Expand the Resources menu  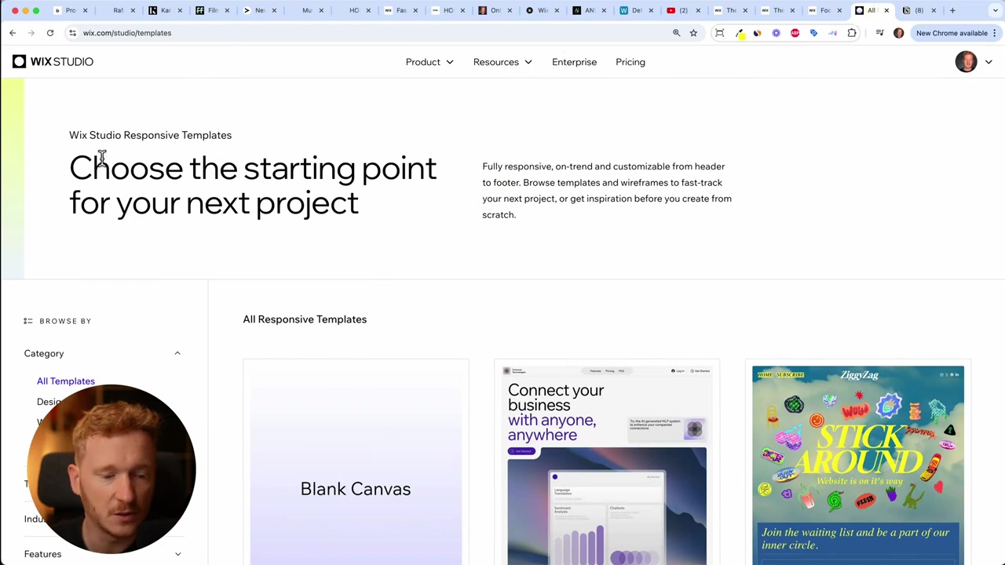(502, 62)
